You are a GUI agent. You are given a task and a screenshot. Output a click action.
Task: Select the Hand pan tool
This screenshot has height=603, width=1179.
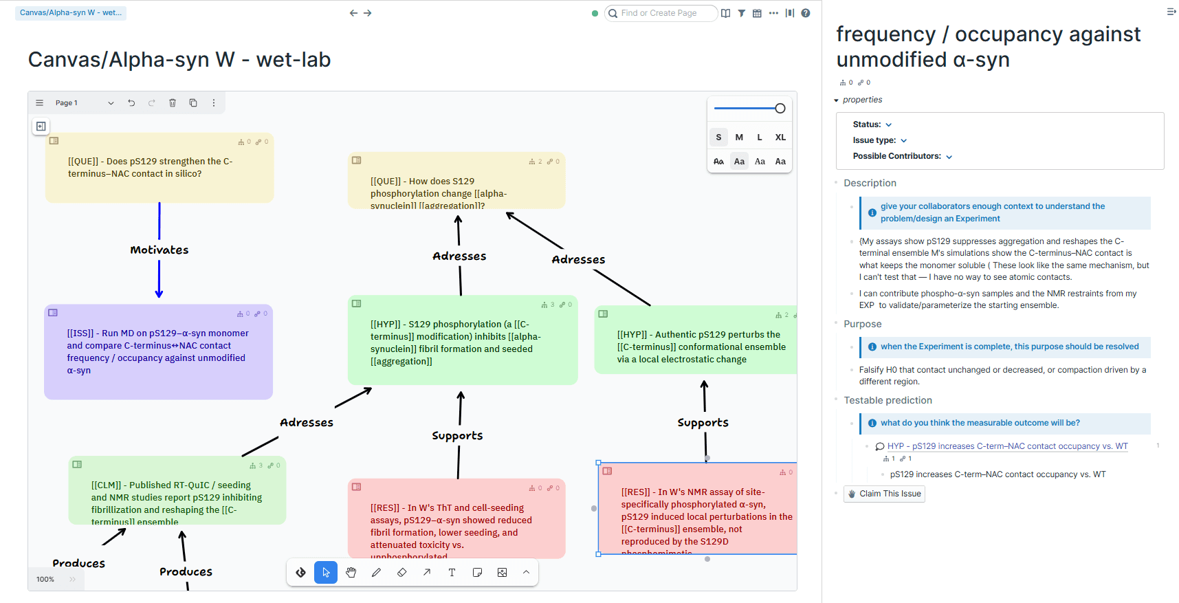[x=351, y=572]
